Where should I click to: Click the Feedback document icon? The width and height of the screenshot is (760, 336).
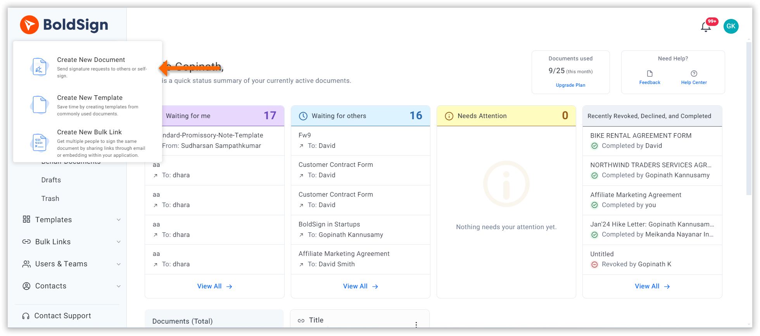point(650,74)
